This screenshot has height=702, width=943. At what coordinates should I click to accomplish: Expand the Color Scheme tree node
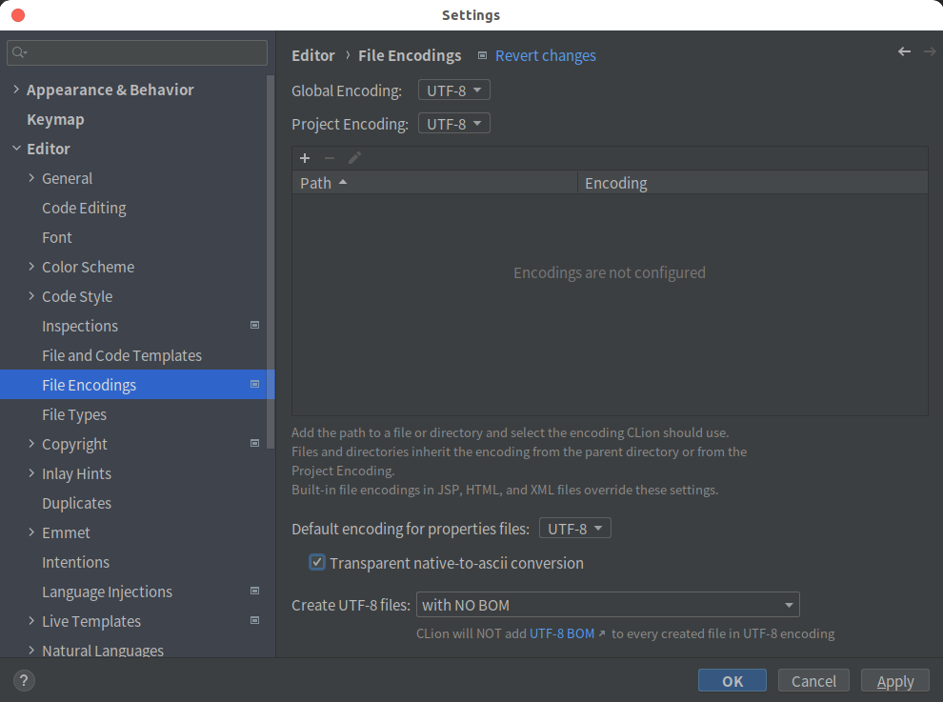pos(31,266)
